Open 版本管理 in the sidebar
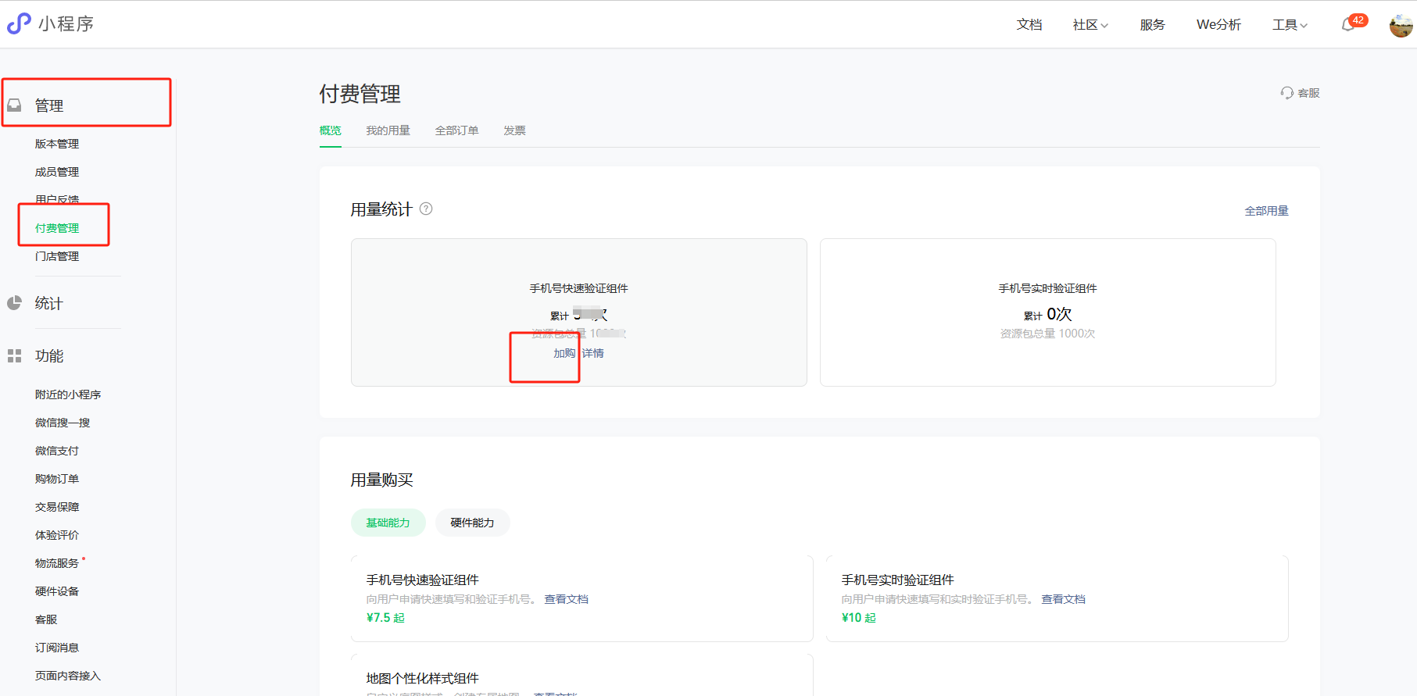This screenshot has width=1417, height=696. pos(57,144)
